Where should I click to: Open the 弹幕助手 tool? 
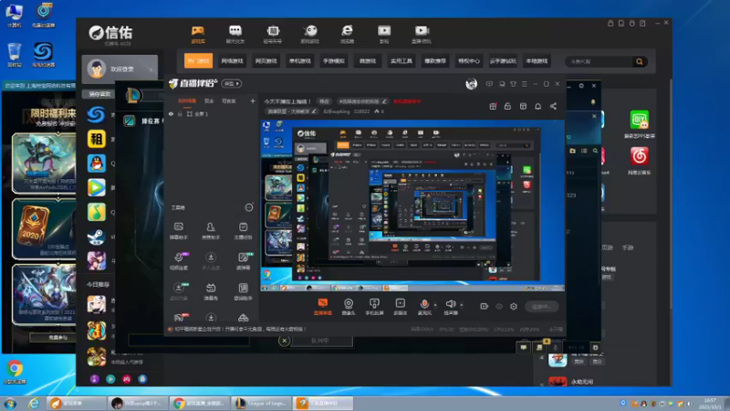(x=178, y=231)
